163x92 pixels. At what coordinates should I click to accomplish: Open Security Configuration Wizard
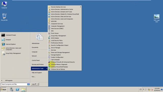coord(65,45)
